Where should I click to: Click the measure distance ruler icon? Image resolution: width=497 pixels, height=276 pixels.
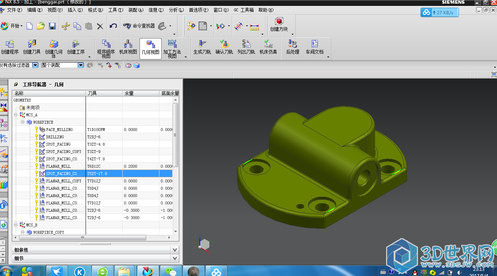coord(255,26)
